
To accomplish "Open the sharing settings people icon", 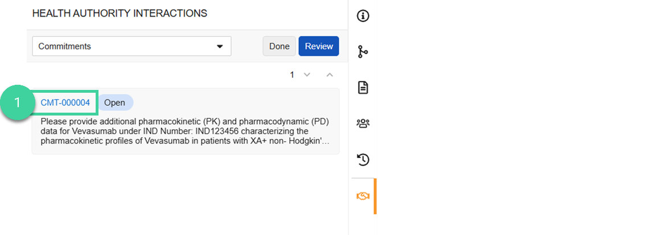I will 363,123.
